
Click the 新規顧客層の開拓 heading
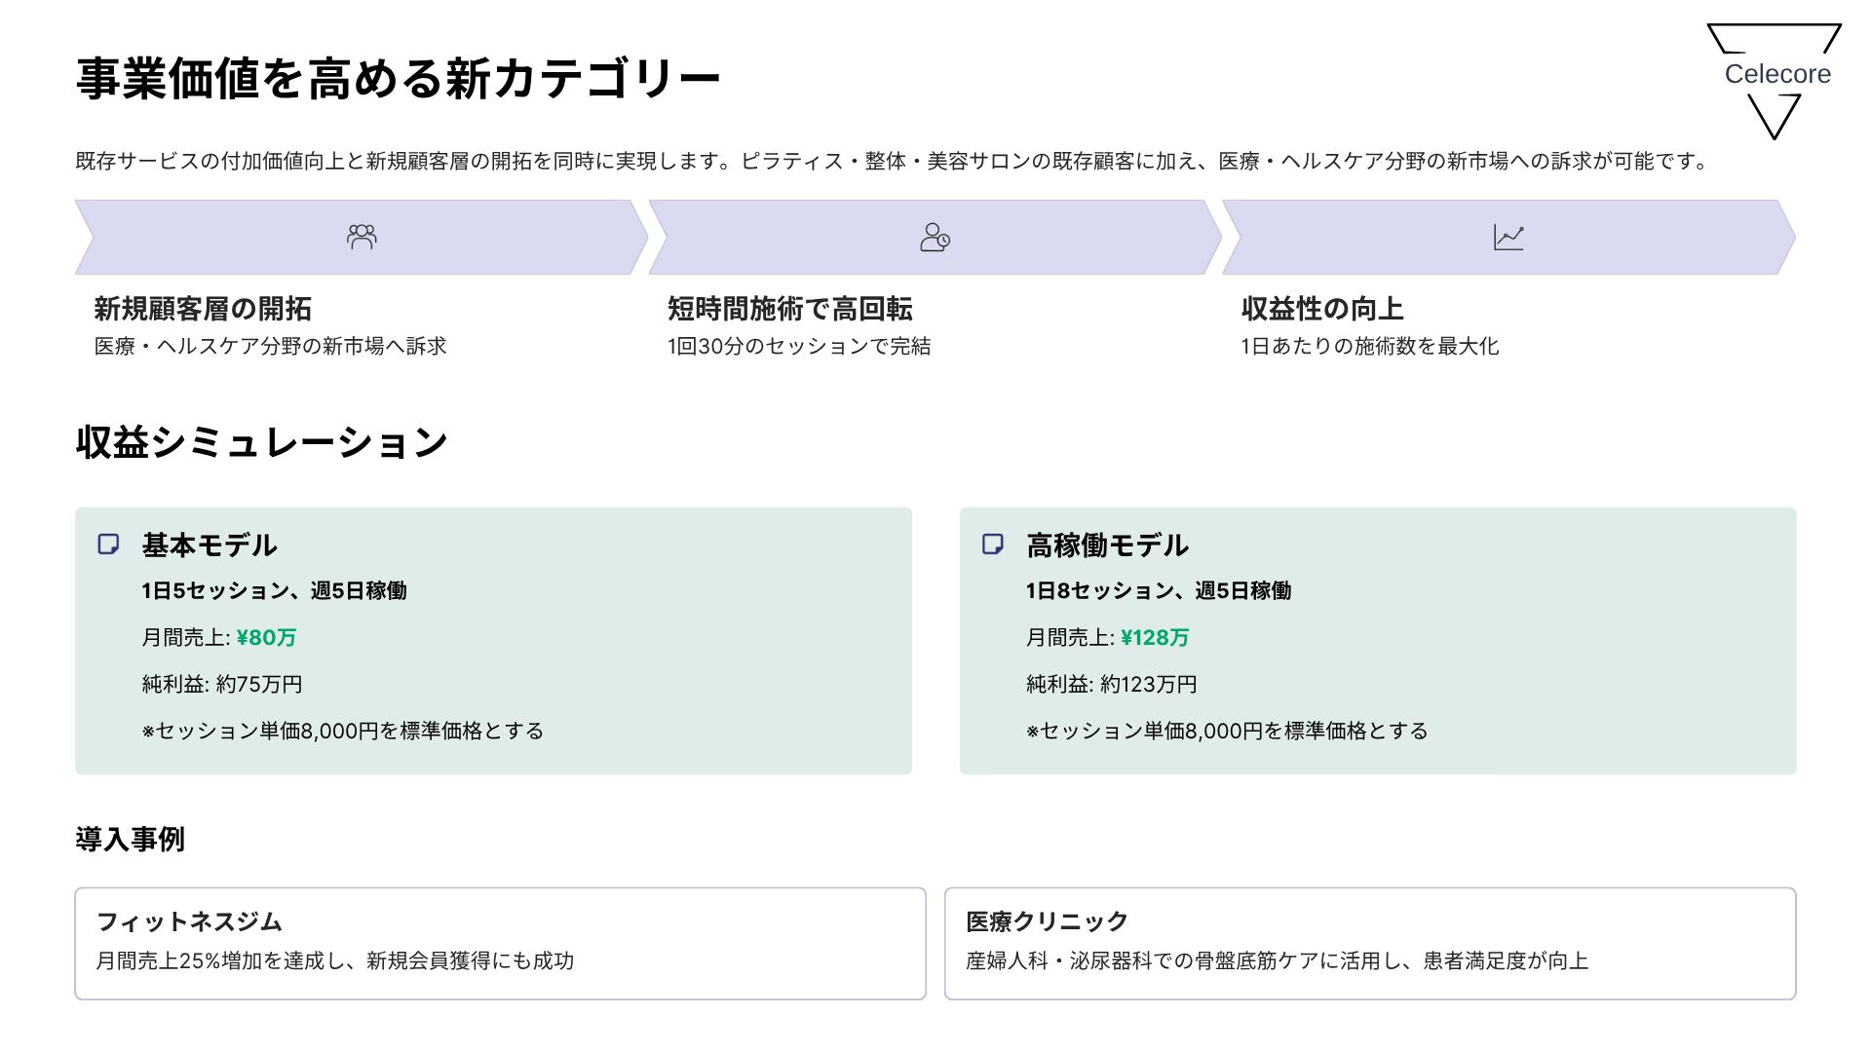(x=203, y=309)
